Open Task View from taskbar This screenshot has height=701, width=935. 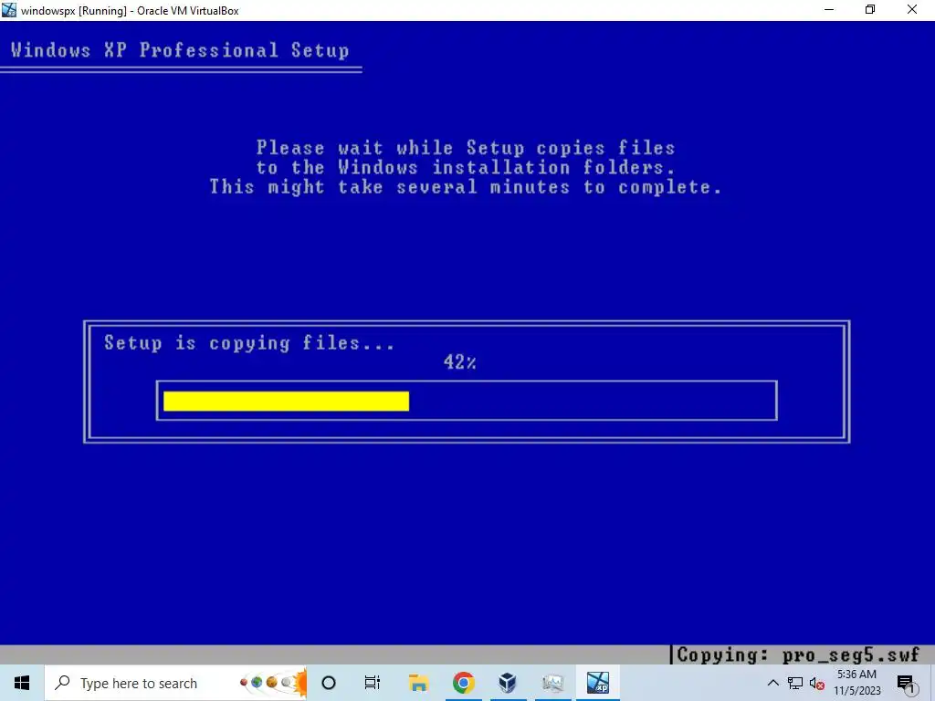(x=373, y=683)
